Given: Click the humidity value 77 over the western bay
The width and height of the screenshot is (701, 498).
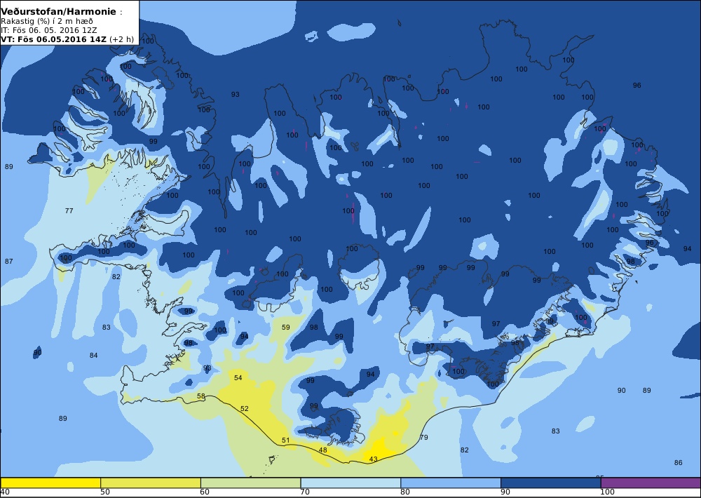Looking at the screenshot, I should (x=69, y=210).
